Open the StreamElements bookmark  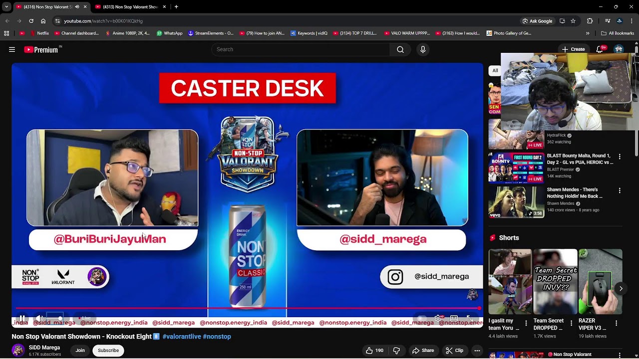point(211,33)
